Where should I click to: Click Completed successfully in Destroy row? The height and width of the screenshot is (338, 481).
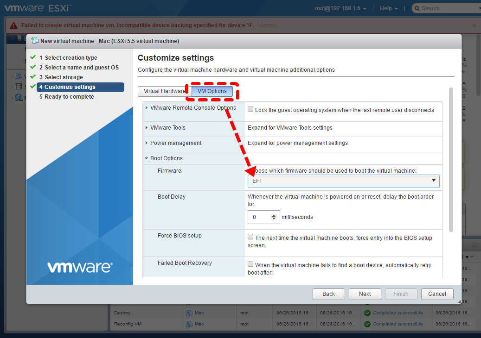[398, 313]
